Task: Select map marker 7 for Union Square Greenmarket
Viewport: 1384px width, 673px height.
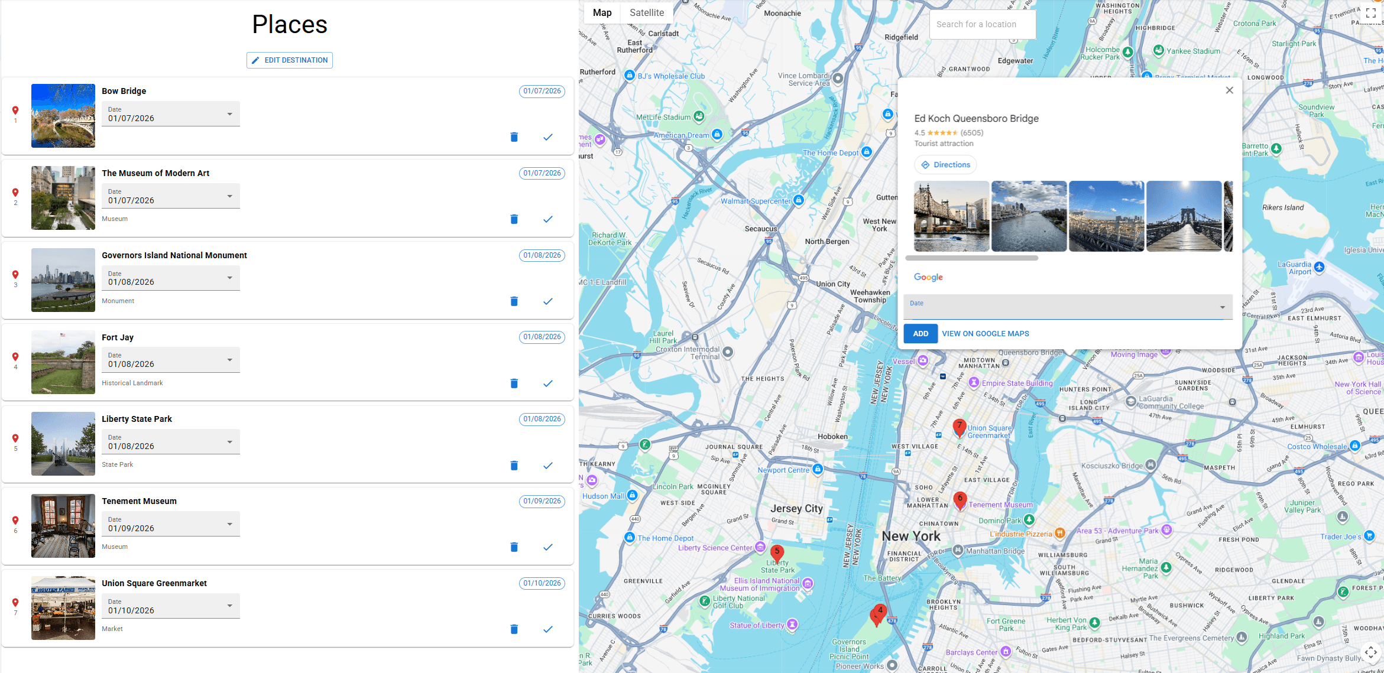Action: tap(960, 425)
